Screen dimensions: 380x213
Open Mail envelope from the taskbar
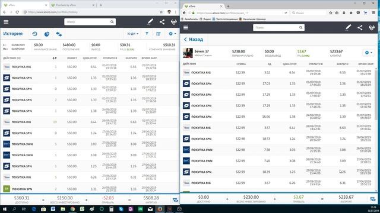tap(150, 209)
